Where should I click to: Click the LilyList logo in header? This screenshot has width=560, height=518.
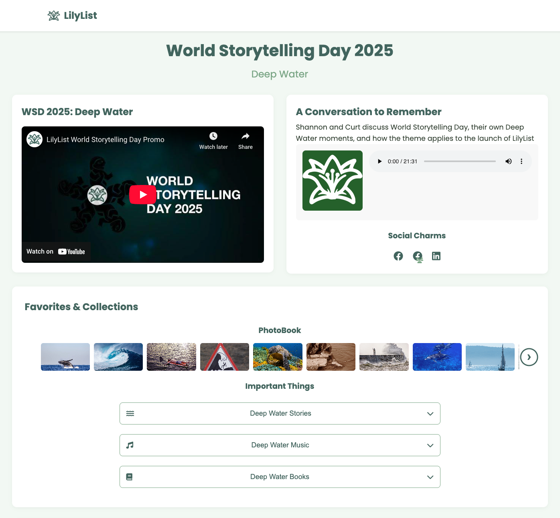tap(72, 16)
